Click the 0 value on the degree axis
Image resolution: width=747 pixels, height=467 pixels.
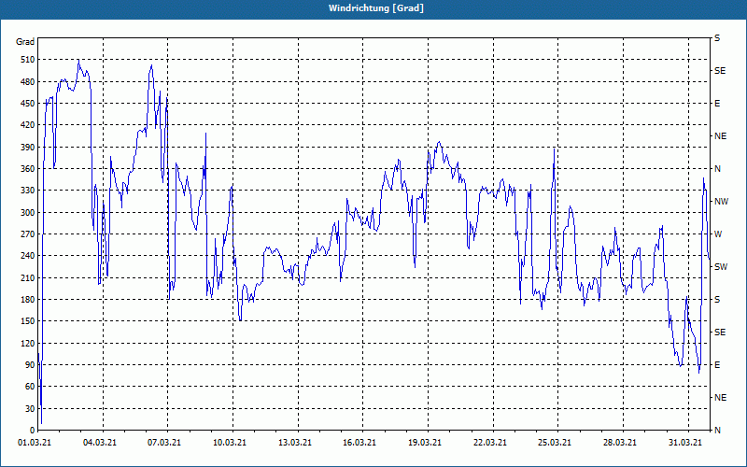[32, 431]
